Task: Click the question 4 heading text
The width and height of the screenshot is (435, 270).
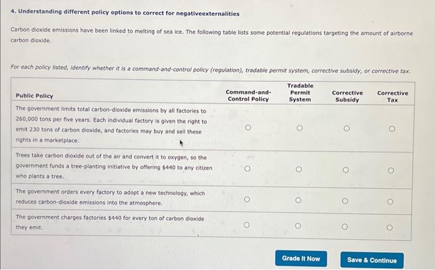Action: click(125, 13)
